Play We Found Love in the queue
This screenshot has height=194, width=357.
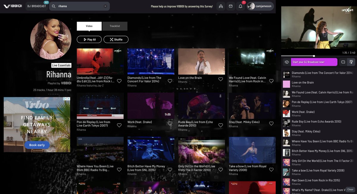[319, 94]
